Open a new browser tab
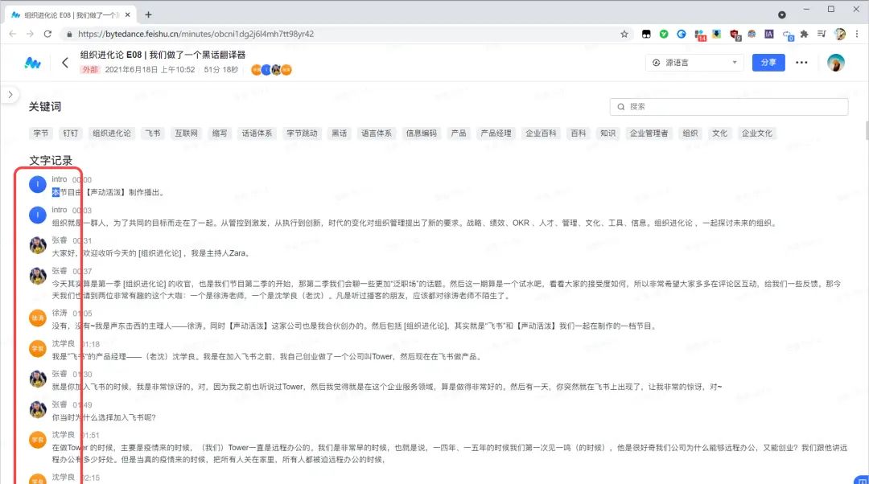Screen dimensions: 869x484 point(148,15)
